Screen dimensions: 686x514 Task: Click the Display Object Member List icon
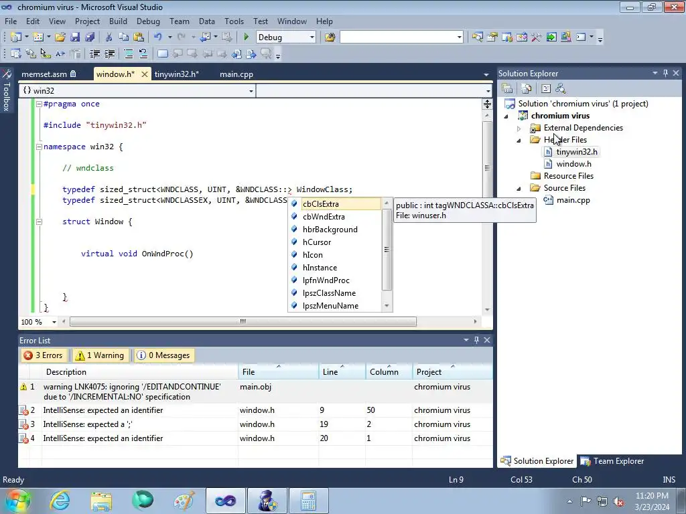tap(16, 54)
